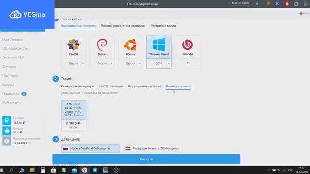Open Telegram from the taskbar
310x174 pixels.
pos(95,170)
